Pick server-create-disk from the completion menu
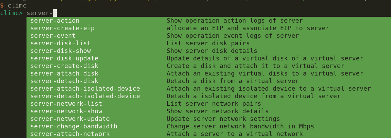This screenshot has width=391, height=138. click(x=64, y=66)
